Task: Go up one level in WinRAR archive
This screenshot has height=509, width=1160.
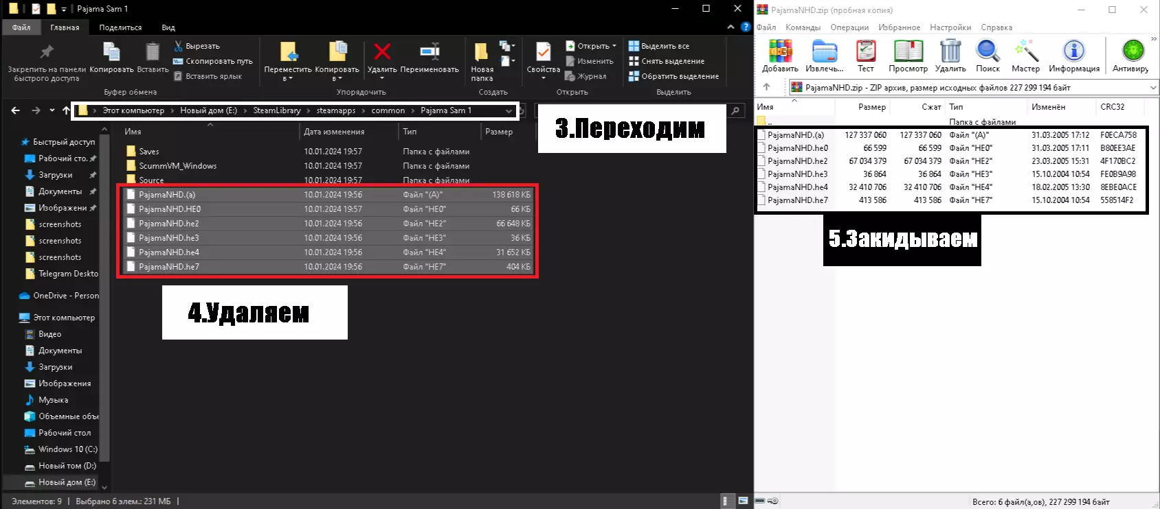Action: pyautogui.click(x=767, y=87)
